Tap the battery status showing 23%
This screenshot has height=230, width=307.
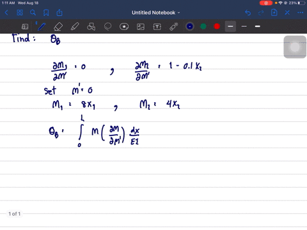tap(297, 3)
